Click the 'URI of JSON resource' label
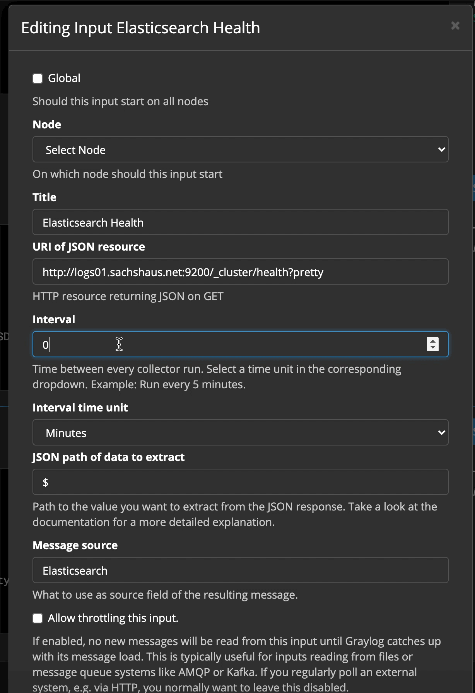Screen dimensions: 475x693 pyautogui.click(x=89, y=247)
